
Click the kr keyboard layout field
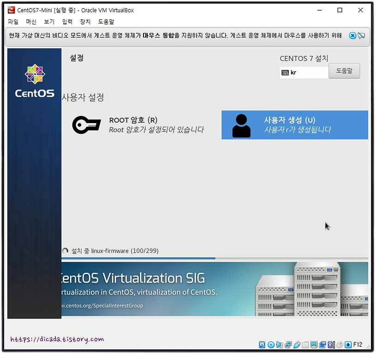click(x=304, y=72)
